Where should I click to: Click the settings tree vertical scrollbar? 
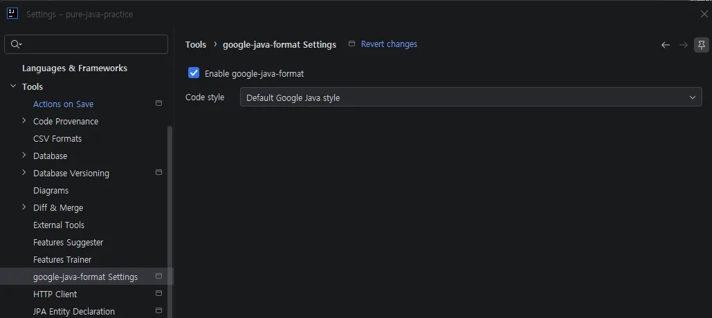(x=170, y=223)
